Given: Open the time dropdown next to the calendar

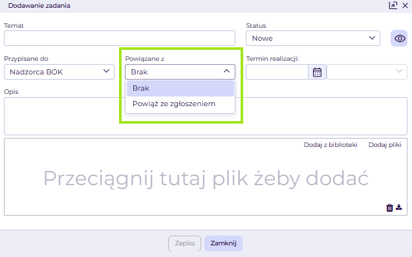Looking at the screenshot, I should coord(367,72).
